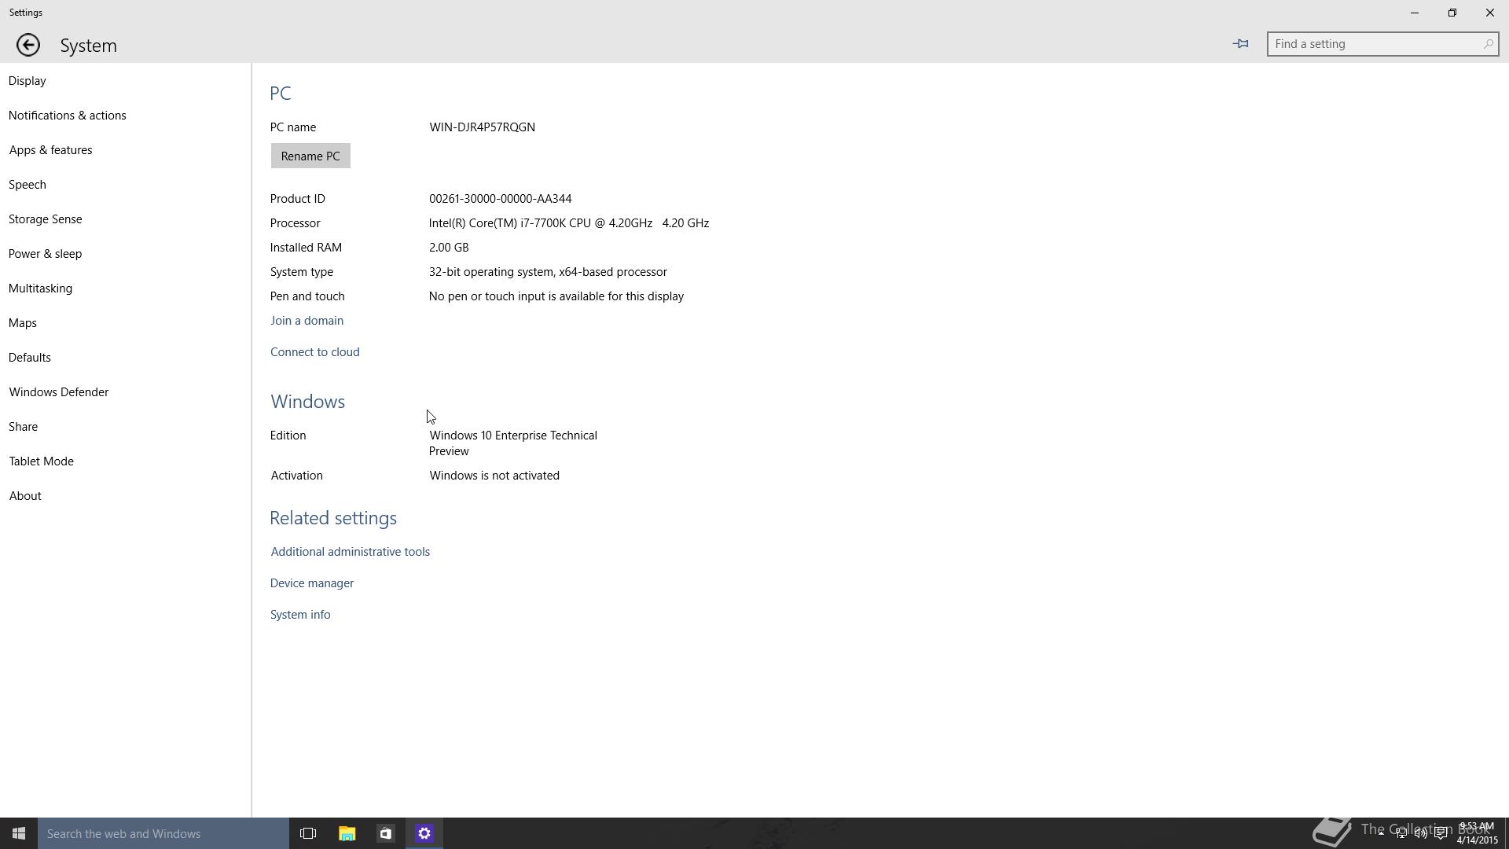Viewport: 1509px width, 849px height.
Task: Click Product ID value 00261-30000-00000-AA344
Action: [501, 199]
